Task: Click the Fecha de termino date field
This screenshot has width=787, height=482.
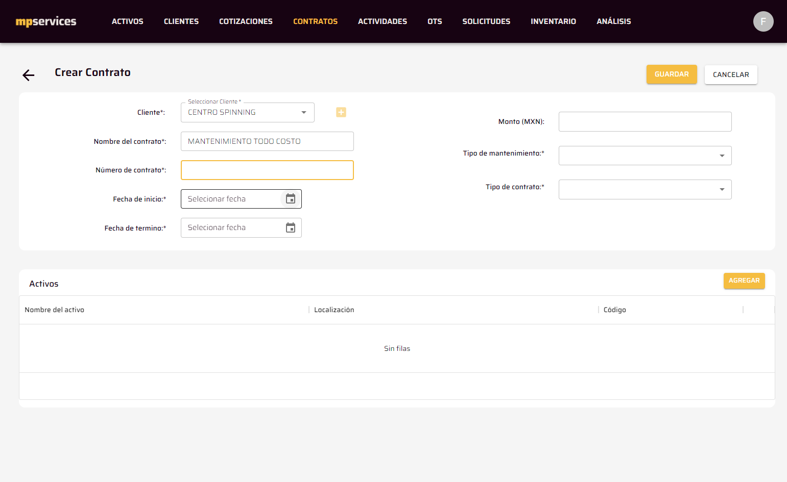Action: (x=241, y=227)
